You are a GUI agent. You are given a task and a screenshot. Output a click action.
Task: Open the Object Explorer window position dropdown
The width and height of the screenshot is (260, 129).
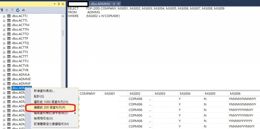tap(55, 4)
